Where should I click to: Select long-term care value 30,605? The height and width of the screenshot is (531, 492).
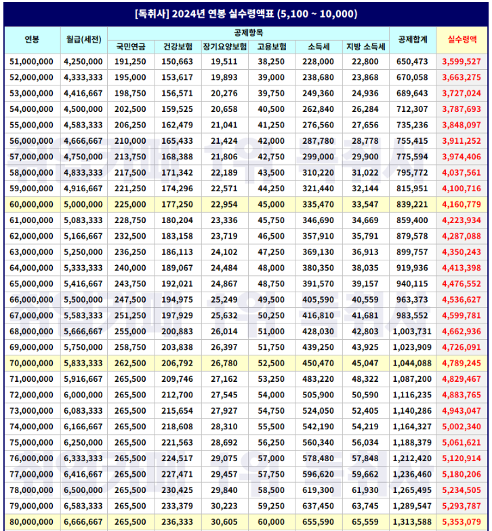(x=224, y=522)
